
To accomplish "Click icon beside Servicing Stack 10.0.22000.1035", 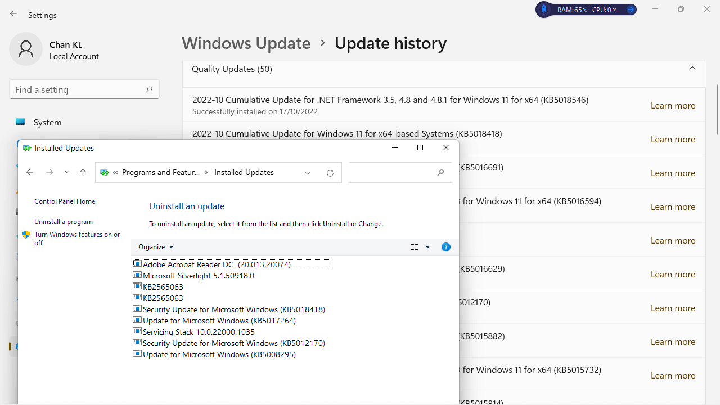I will 137,331.
